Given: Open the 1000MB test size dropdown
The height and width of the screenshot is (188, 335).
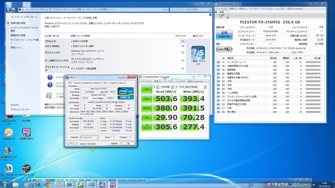Looking at the screenshot, I should (172, 87).
